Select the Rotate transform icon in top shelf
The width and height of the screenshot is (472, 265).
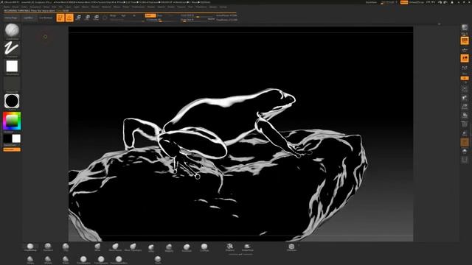tap(96, 18)
